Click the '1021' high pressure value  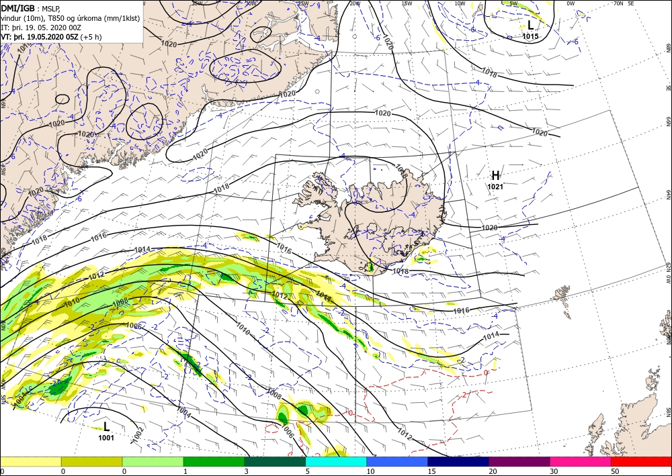click(495, 187)
